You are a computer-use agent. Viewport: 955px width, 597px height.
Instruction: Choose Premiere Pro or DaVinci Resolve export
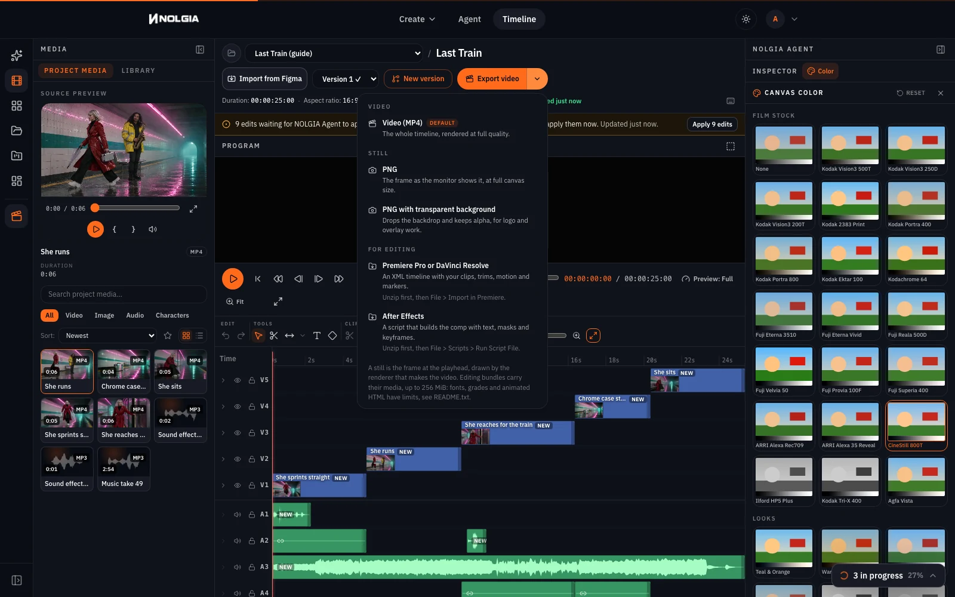coord(452,281)
